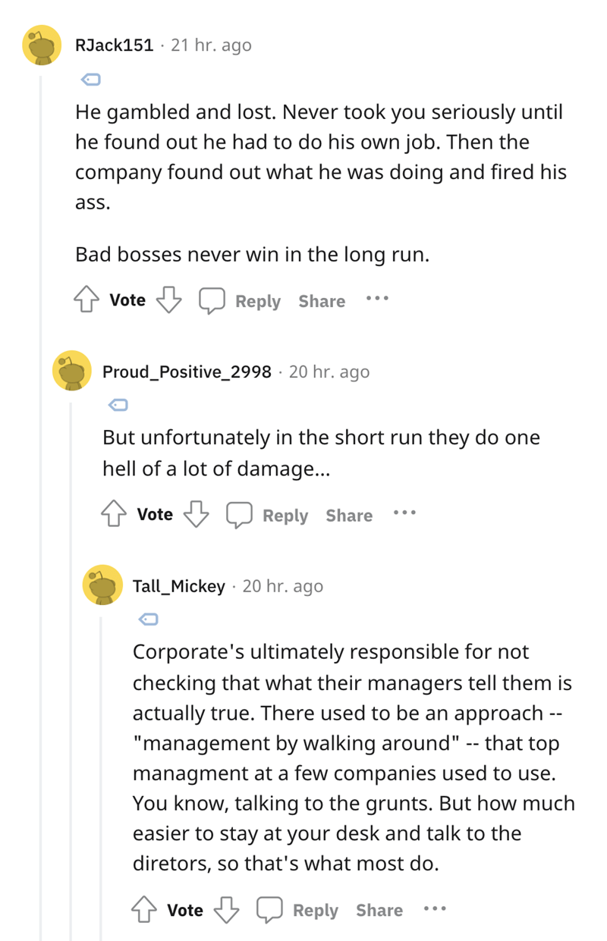Upvote Proud_Positive_2998's comment
Screen dimensions: 607x941
pos(114,515)
